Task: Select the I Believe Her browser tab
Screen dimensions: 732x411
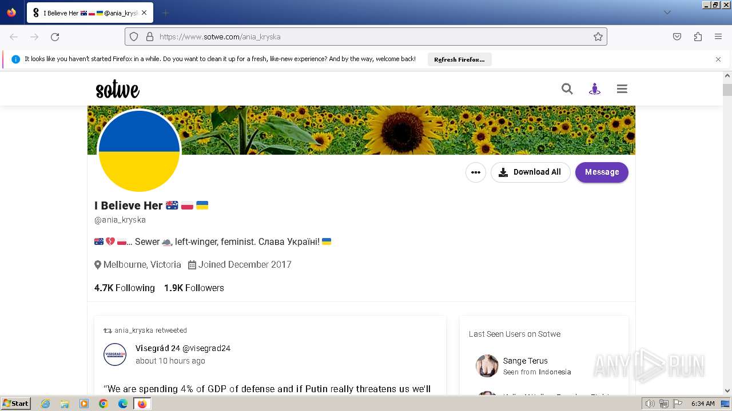Action: (x=90, y=13)
